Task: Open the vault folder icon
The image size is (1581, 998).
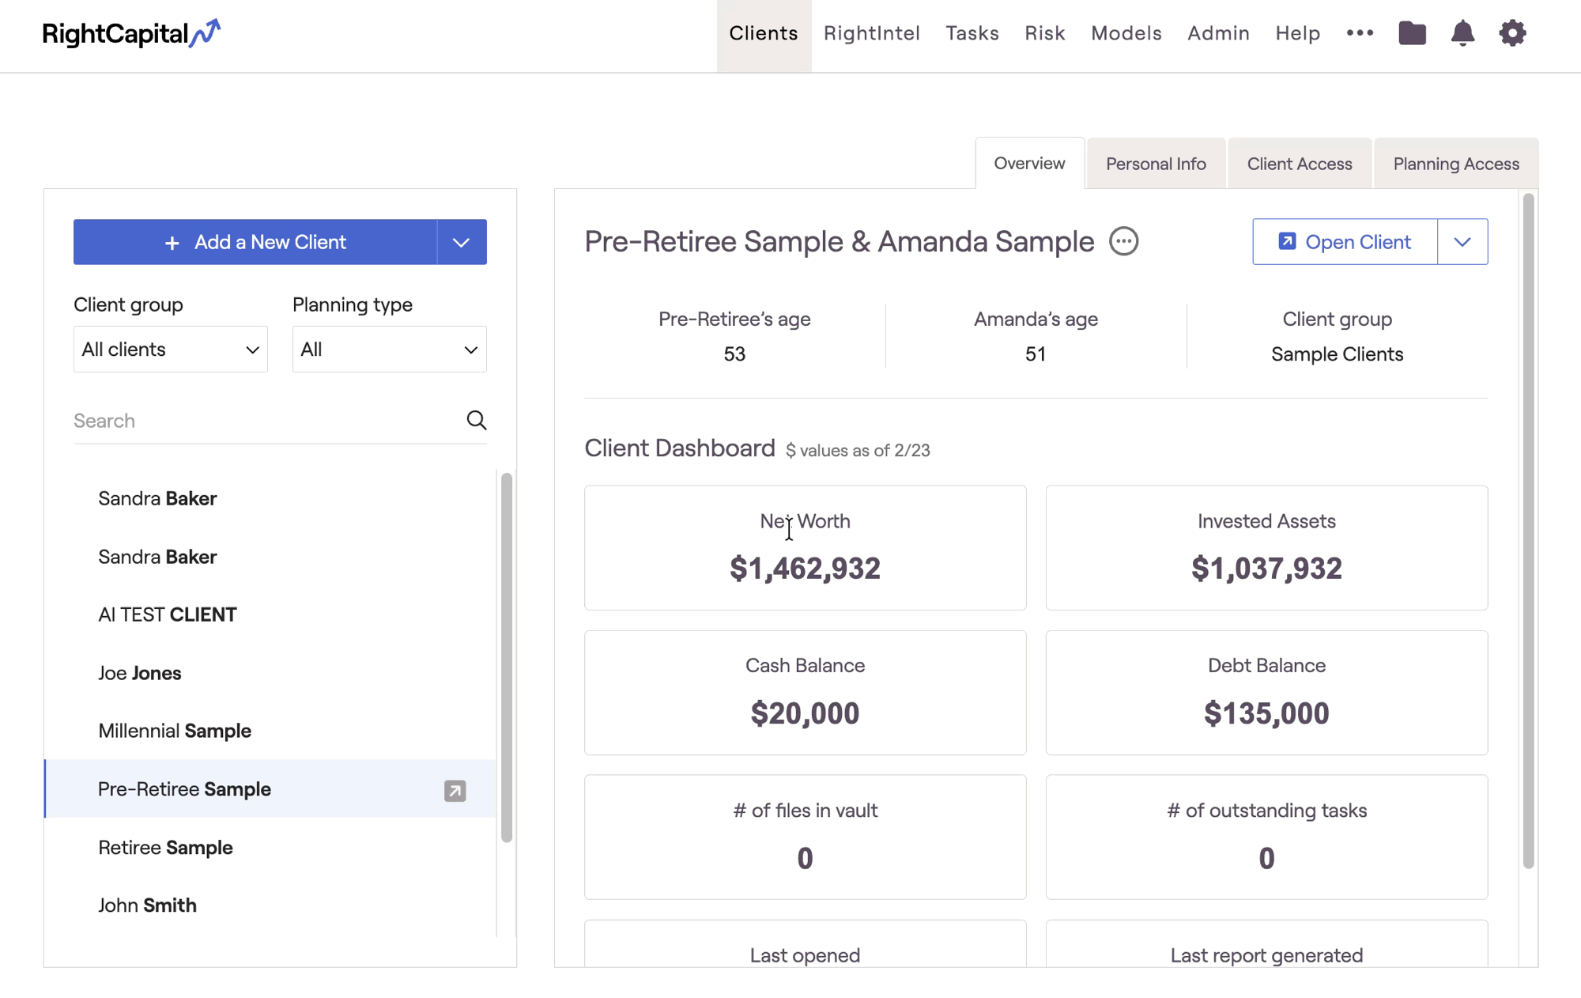Action: (x=1412, y=33)
